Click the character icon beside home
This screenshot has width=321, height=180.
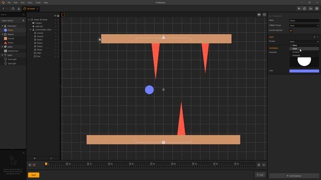19,8
